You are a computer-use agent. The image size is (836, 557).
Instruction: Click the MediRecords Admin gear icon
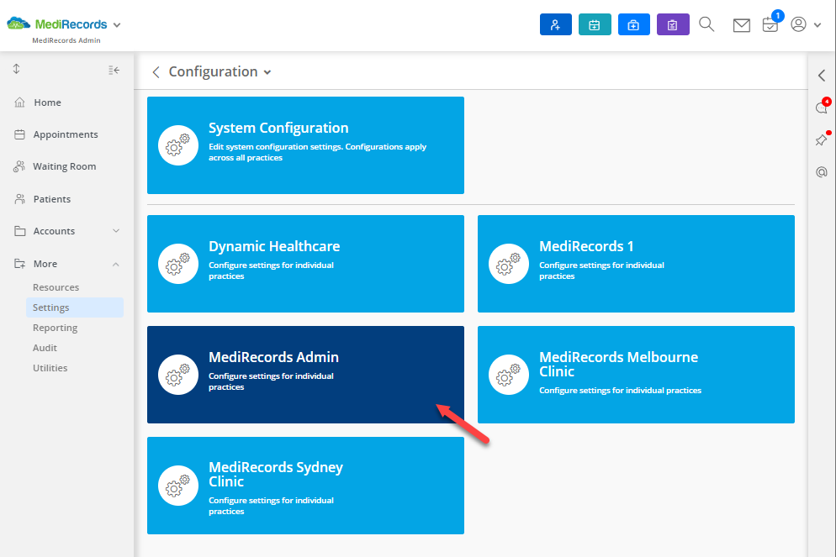(178, 375)
